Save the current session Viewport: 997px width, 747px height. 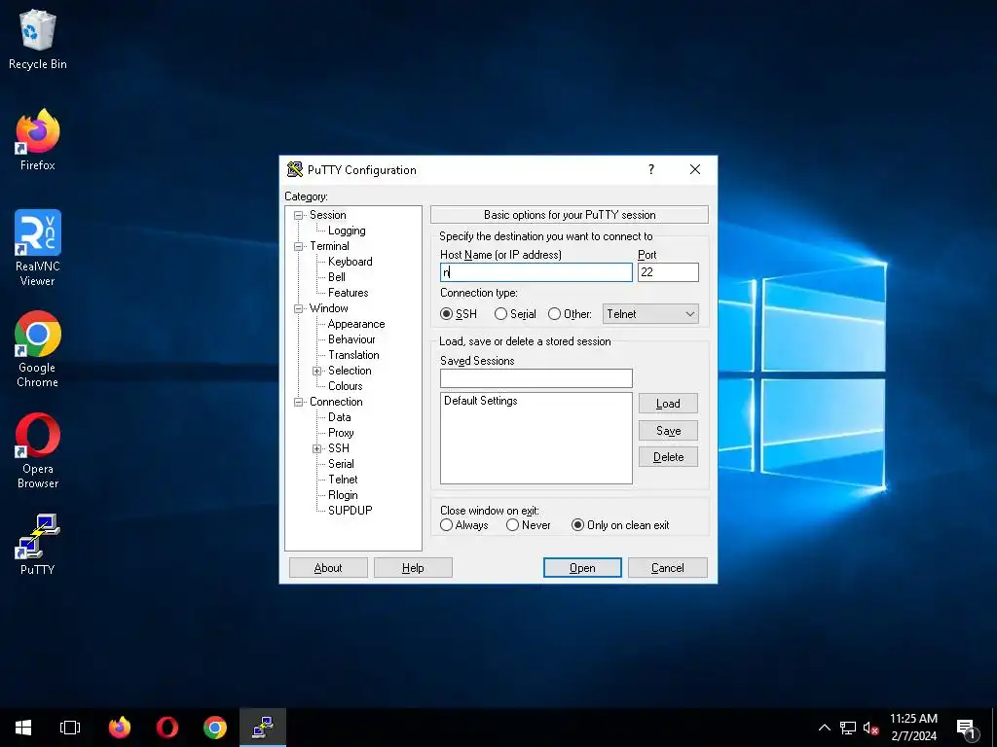point(668,431)
